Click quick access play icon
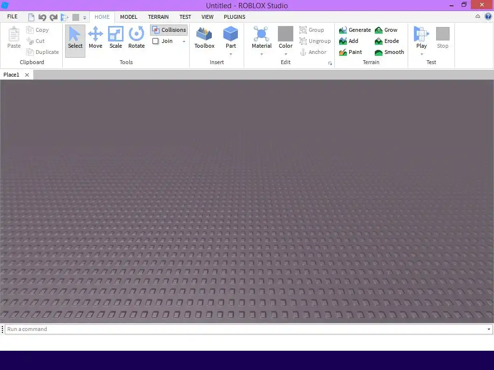 pyautogui.click(x=65, y=17)
